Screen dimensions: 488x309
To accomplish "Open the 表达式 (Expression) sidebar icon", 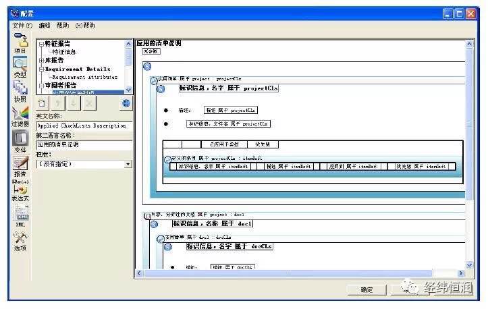I will (x=20, y=189).
